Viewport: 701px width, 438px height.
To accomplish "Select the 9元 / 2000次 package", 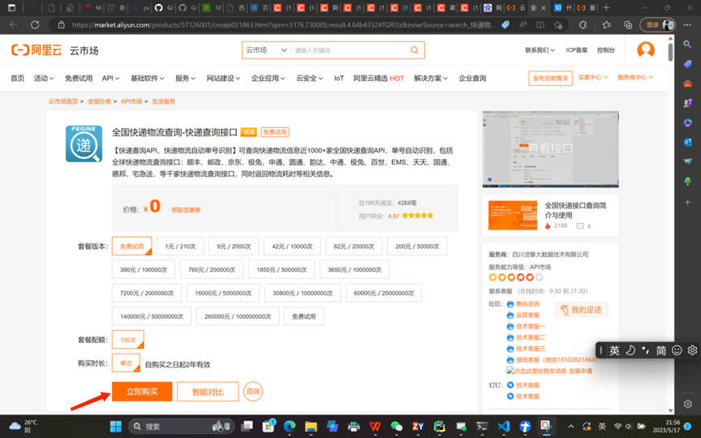I will pyautogui.click(x=234, y=247).
